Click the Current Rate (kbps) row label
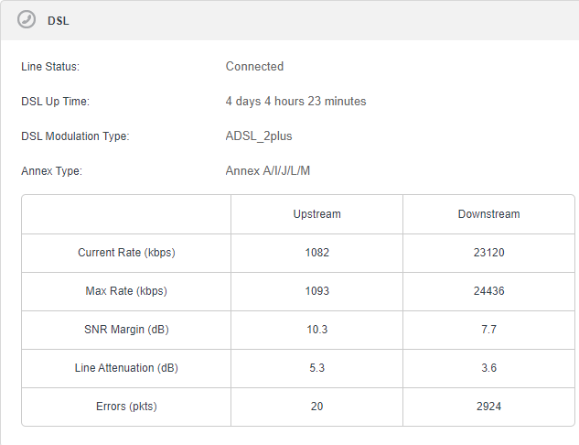This screenshot has height=445, width=579. 126,253
